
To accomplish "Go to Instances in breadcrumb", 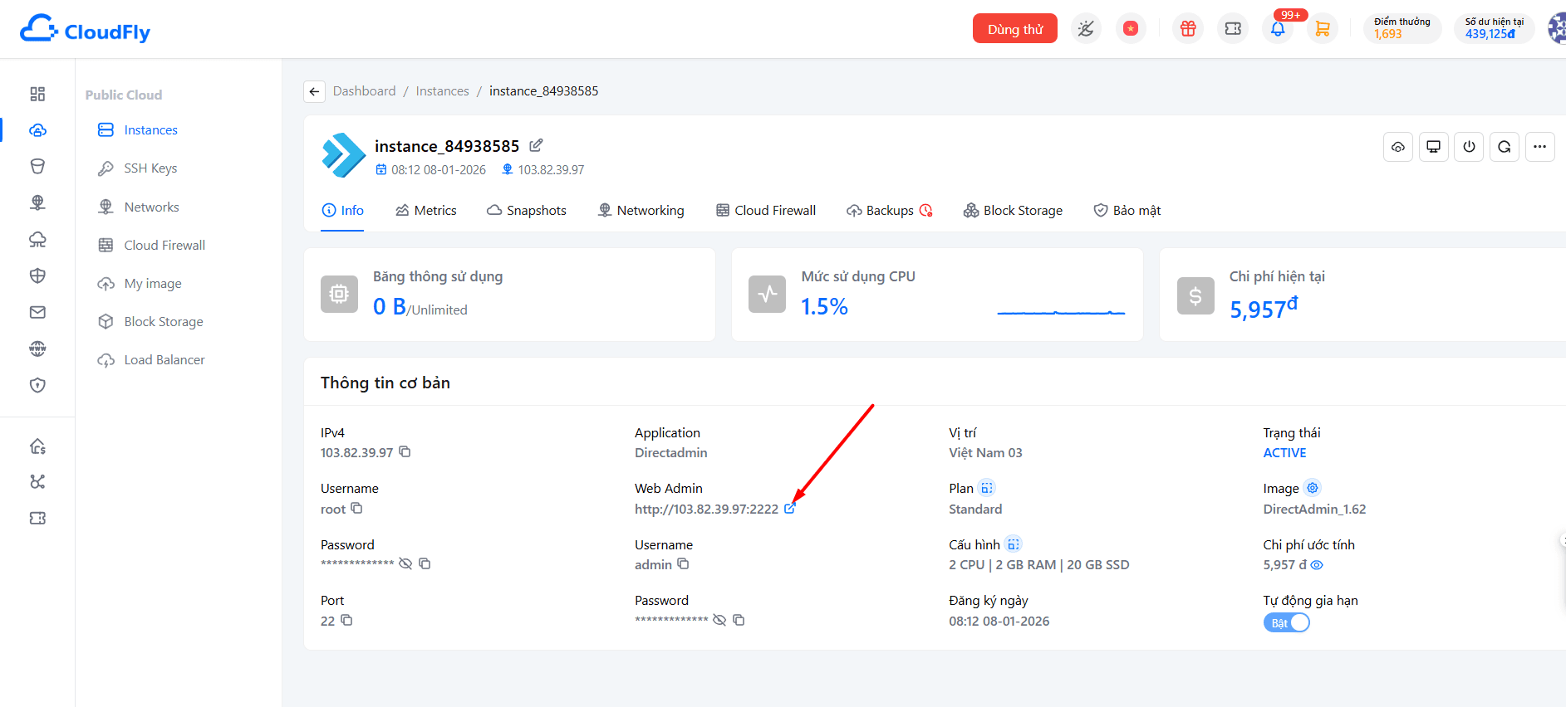I will click(442, 91).
